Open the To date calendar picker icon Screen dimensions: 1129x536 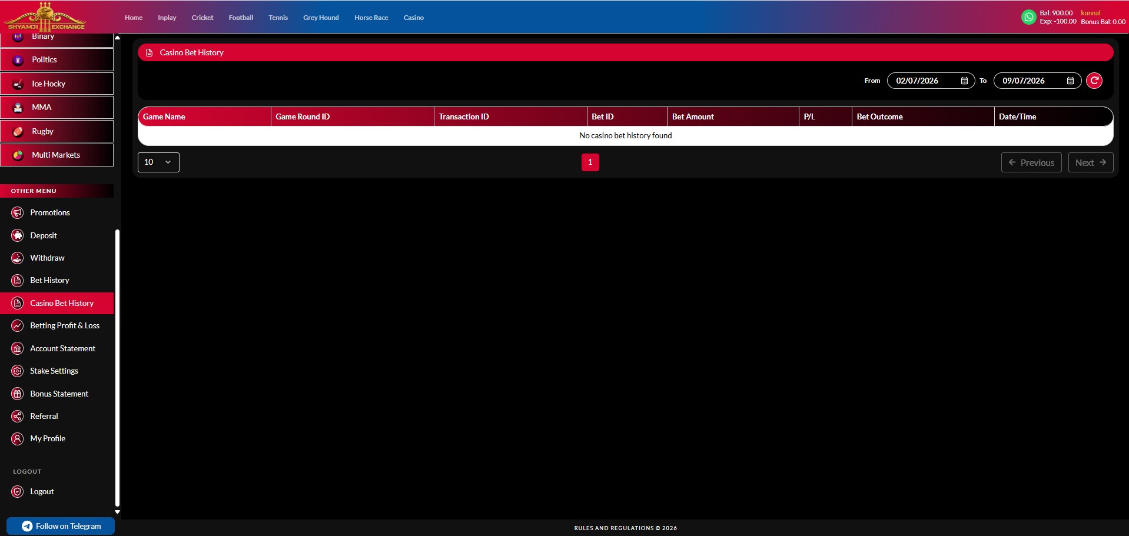(x=1070, y=81)
